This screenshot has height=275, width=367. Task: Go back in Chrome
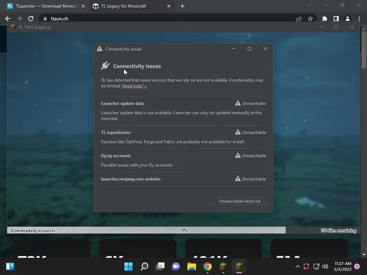point(8,19)
